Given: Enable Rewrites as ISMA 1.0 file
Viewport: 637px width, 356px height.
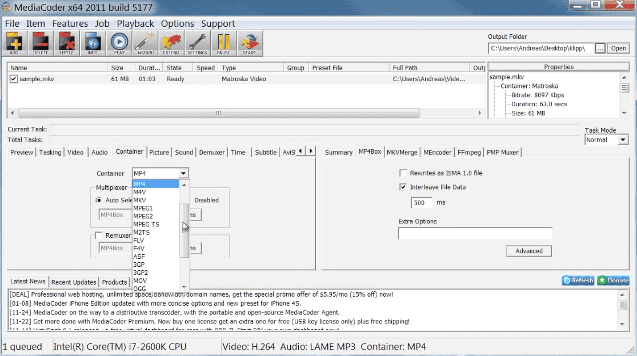Looking at the screenshot, I should pos(403,173).
